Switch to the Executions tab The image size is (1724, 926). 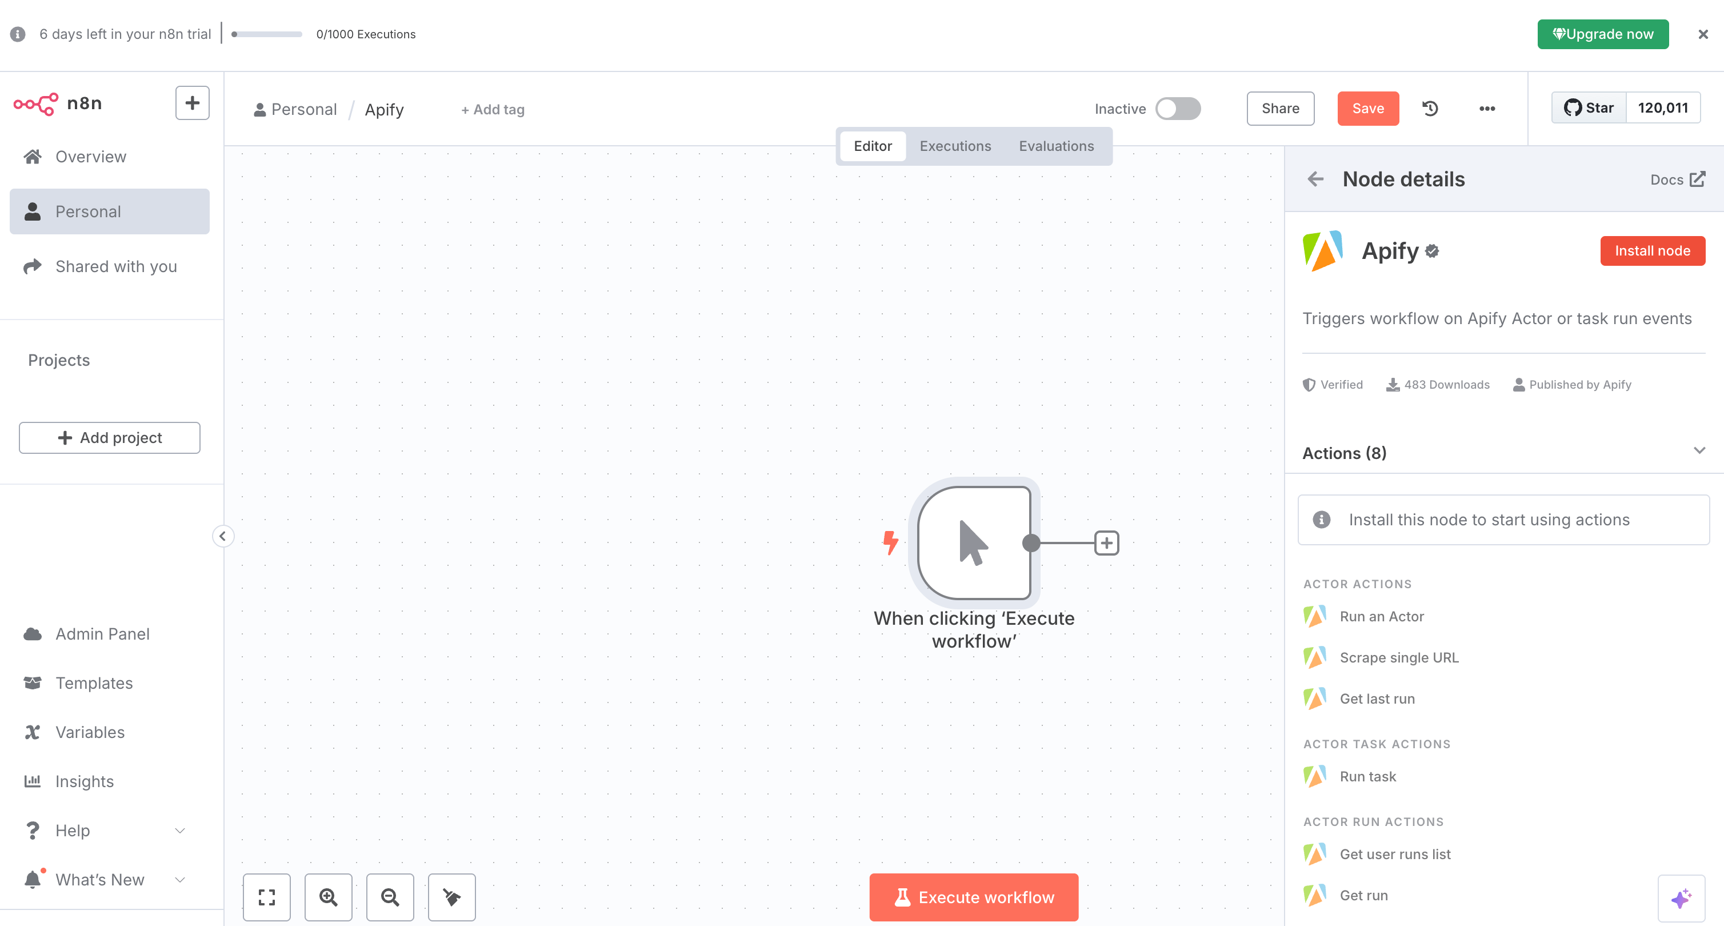click(x=955, y=145)
